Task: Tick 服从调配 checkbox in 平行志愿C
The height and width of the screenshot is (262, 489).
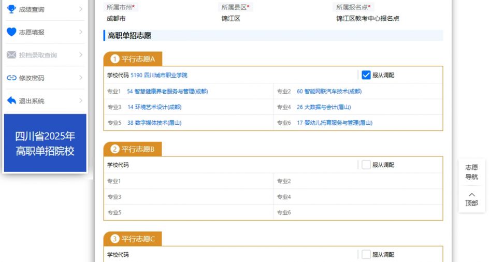Action: 366,255
